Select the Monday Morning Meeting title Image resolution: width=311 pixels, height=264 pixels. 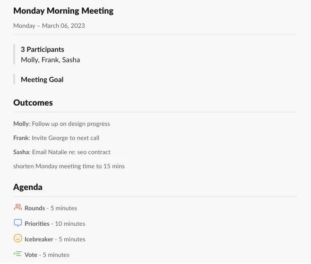pos(63,11)
